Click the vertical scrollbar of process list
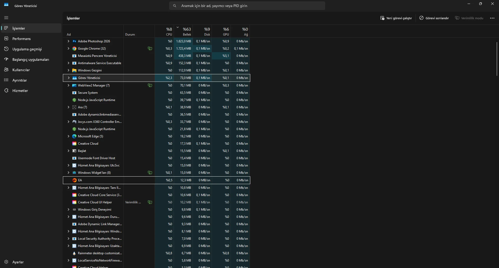Screen dimensions: 499x268 click(497, 59)
